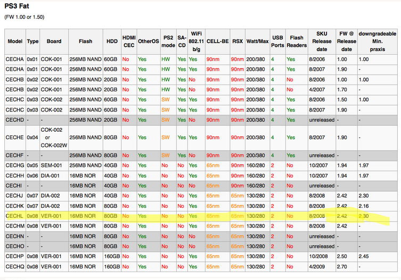This screenshot has width=401, height=280.
Task: Click the 'PS3 Fat' section heading
Action: point(17,6)
